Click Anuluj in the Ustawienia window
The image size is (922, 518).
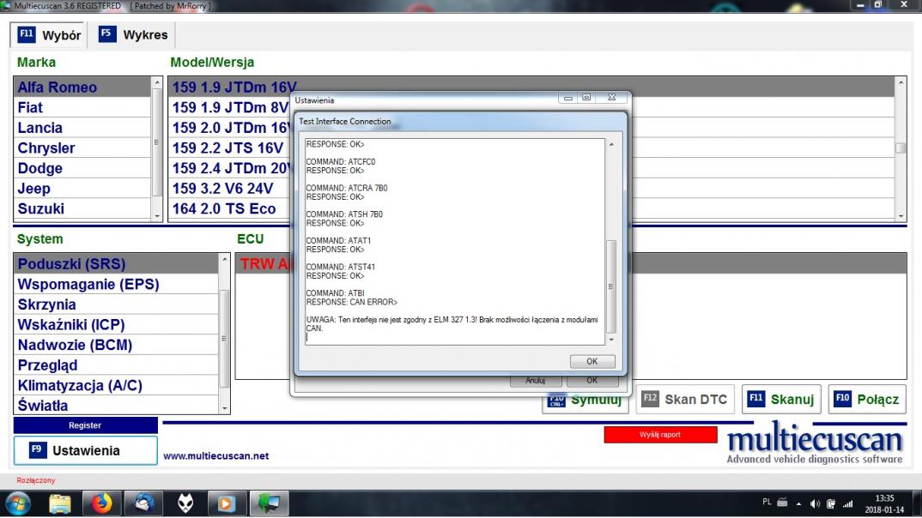click(x=535, y=381)
